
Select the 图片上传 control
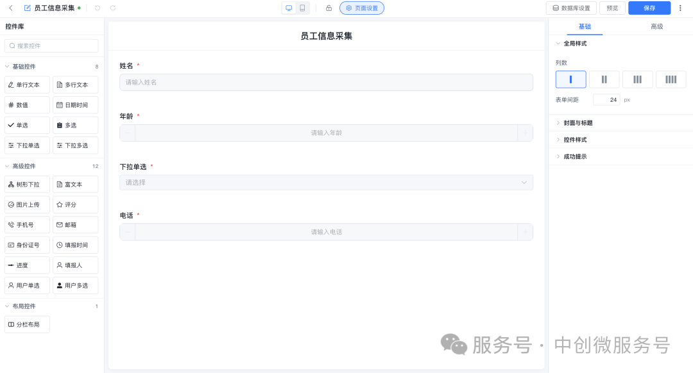27,205
